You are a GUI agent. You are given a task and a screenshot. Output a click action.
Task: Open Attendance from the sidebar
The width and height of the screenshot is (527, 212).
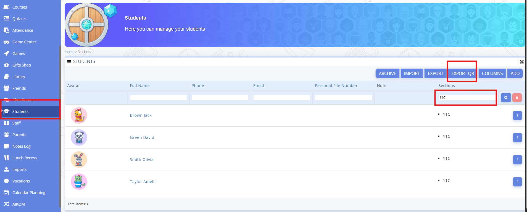point(23,30)
